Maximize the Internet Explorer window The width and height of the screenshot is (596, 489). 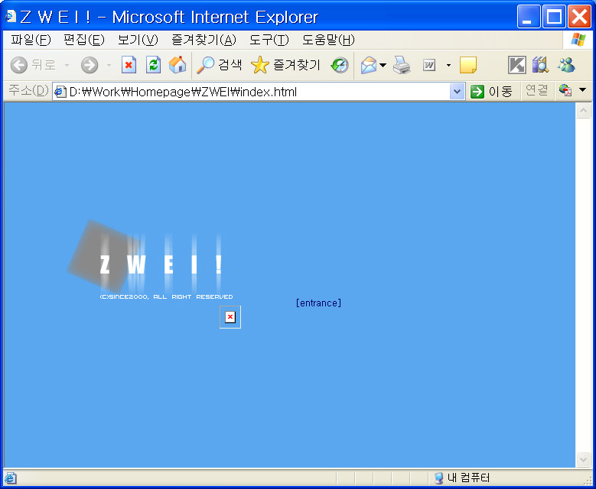tap(554, 16)
